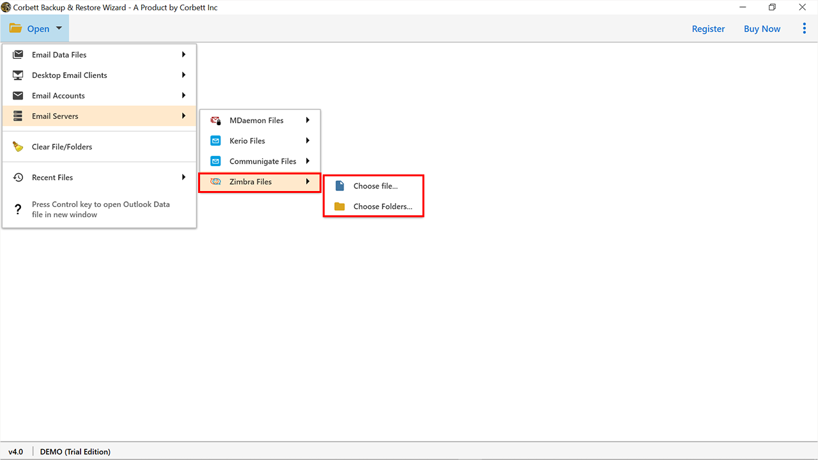The width and height of the screenshot is (818, 460).
Task: Select Email Servers menu entry
Action: (x=99, y=116)
